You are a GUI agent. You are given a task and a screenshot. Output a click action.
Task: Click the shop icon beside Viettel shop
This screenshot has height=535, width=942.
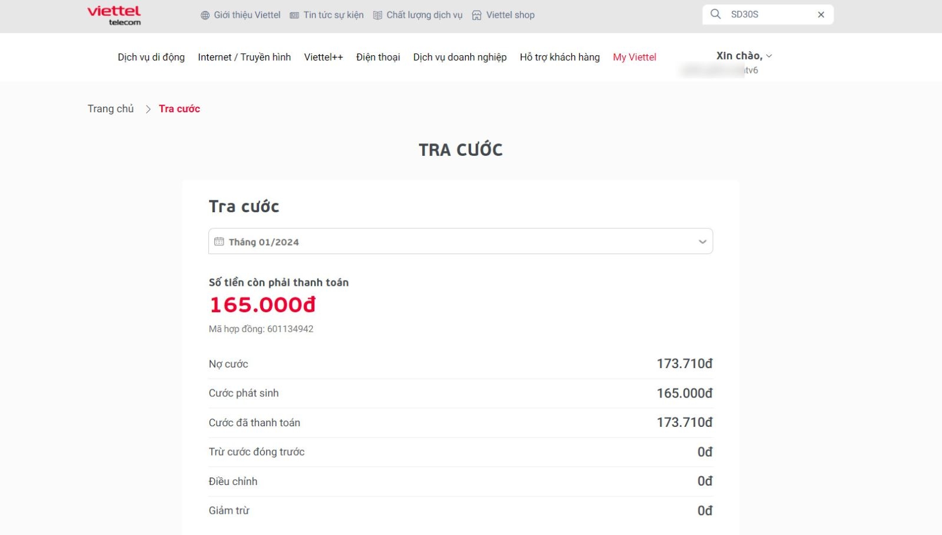(477, 15)
